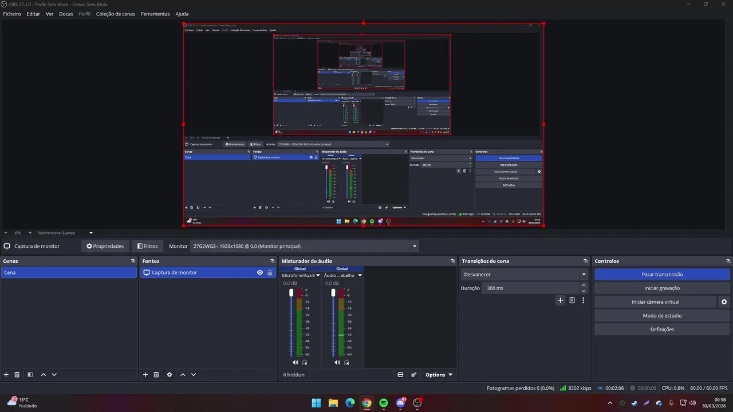Open source Filtros button
Screen dimensions: 733x412
147,246
